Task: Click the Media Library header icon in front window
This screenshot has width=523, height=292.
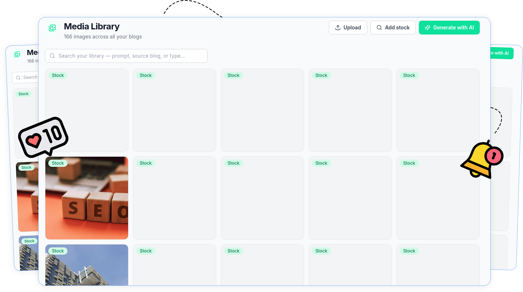Action: (53, 28)
